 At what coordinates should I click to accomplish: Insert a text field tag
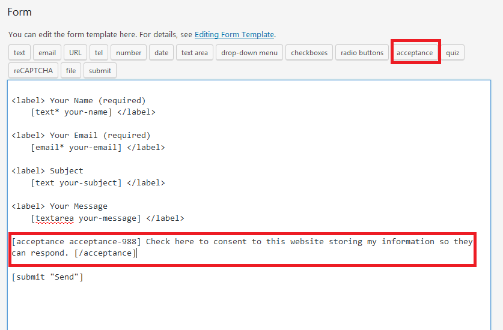pos(19,53)
